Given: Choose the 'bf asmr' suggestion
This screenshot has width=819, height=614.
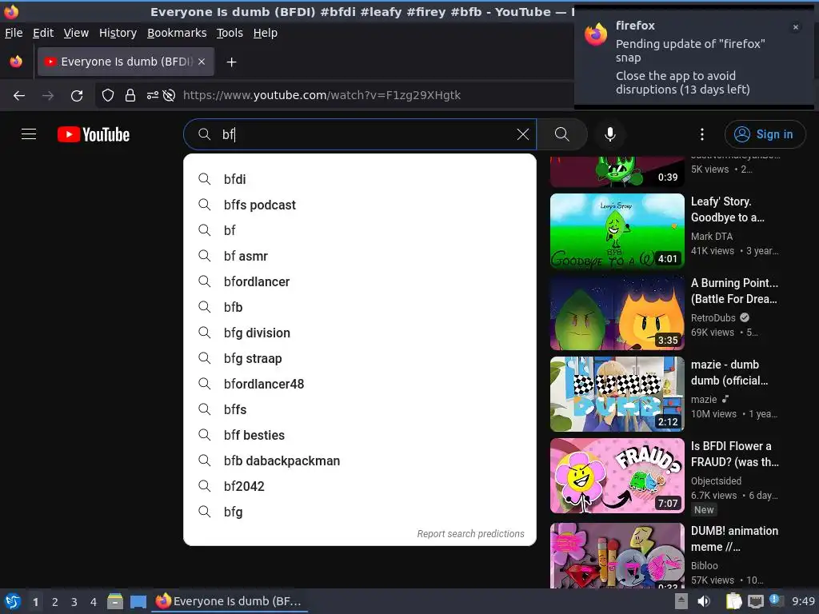Looking at the screenshot, I should [359, 256].
